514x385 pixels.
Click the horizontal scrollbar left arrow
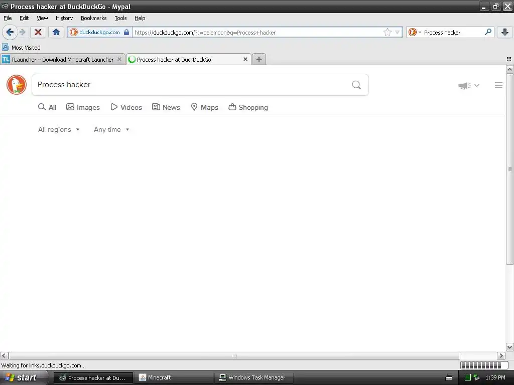click(x=4, y=355)
